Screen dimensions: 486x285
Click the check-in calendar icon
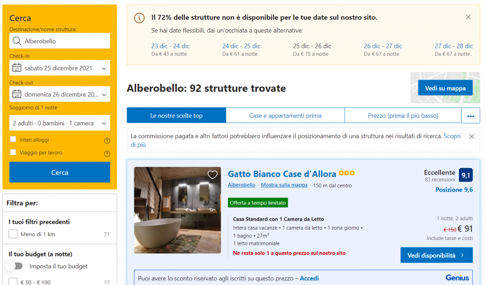[x=17, y=68]
